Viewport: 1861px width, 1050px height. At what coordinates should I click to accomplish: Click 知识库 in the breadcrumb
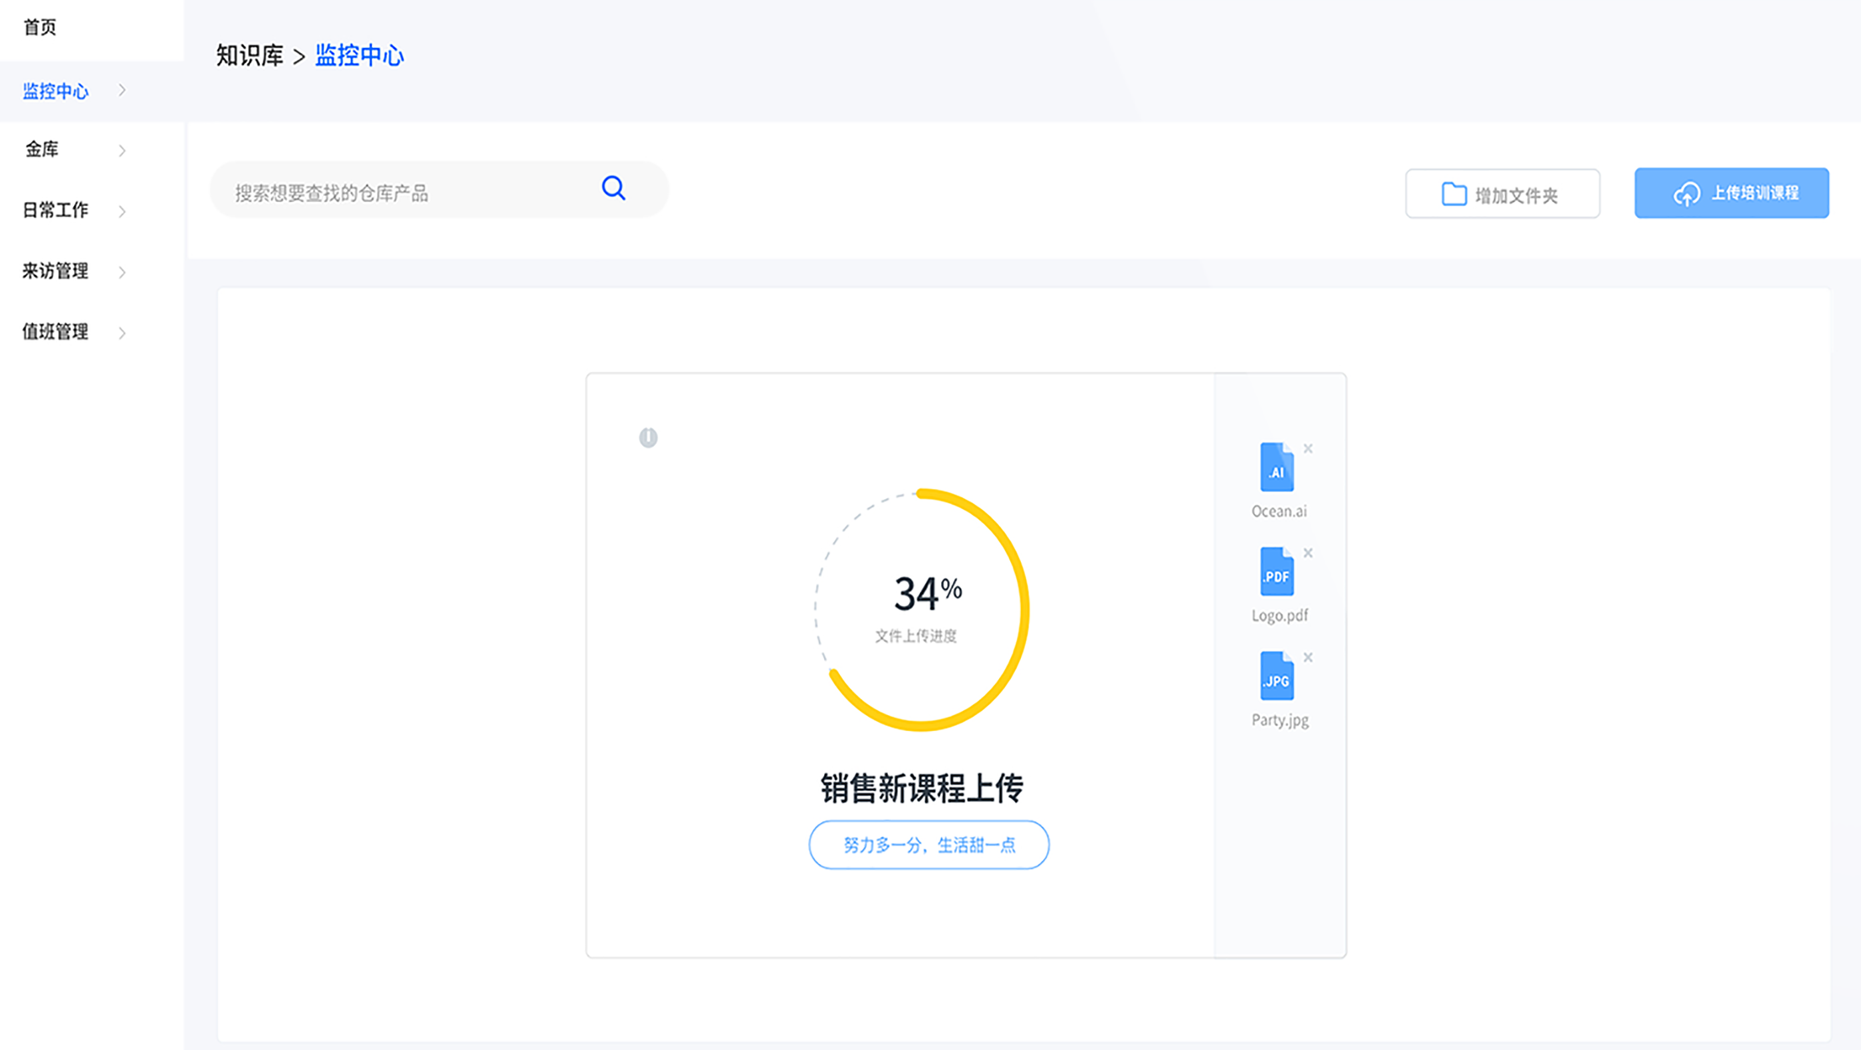point(249,56)
